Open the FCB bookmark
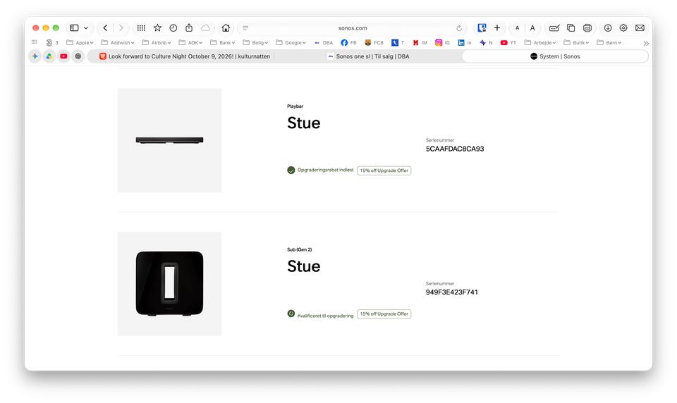 (374, 43)
